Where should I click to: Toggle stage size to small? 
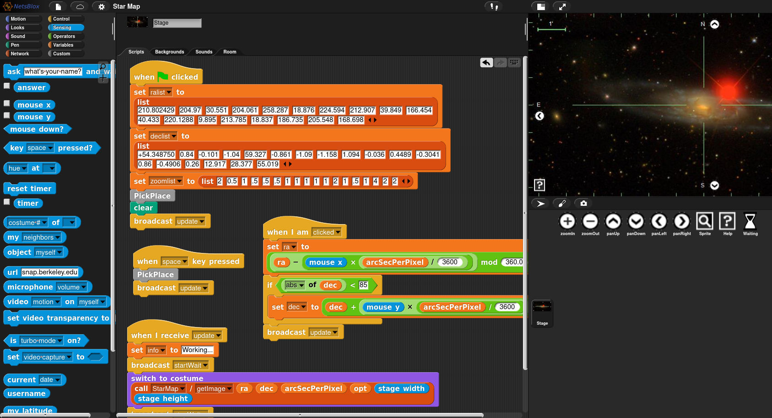coord(541,6)
